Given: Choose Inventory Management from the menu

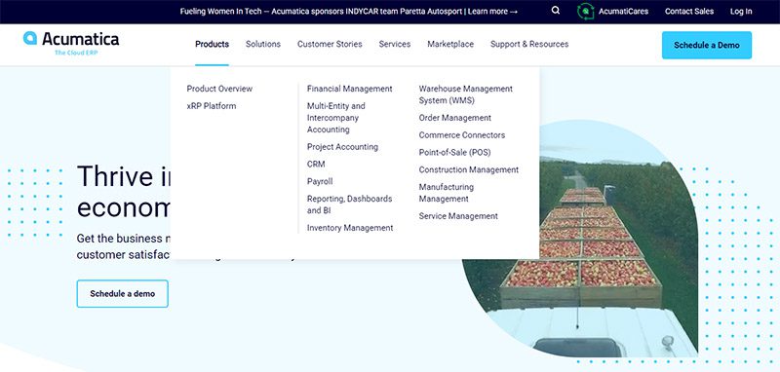Looking at the screenshot, I should (350, 228).
